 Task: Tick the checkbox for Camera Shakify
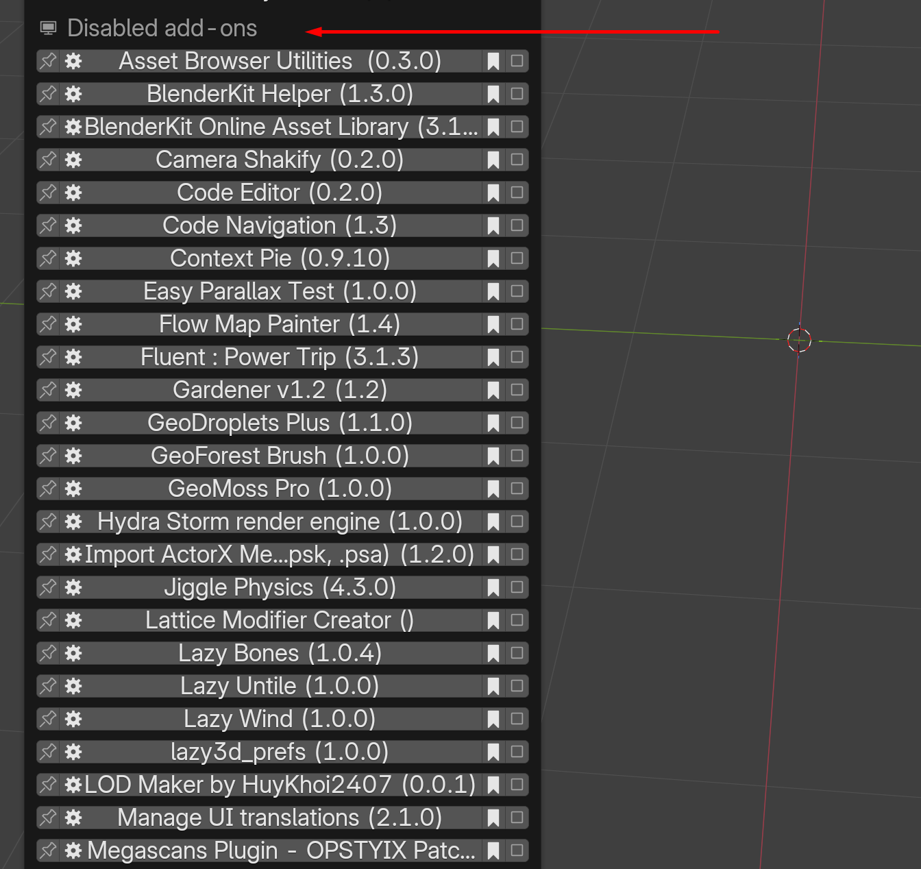coord(517,160)
